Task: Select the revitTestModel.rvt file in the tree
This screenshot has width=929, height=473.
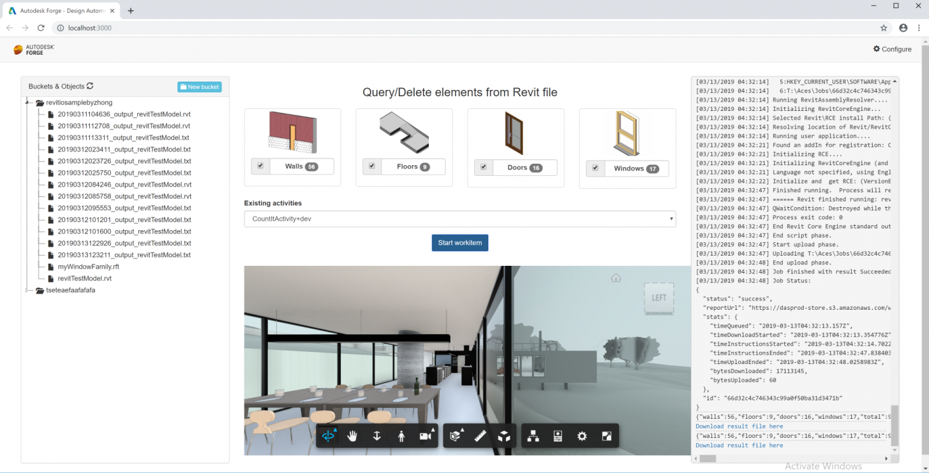Action: click(x=85, y=278)
